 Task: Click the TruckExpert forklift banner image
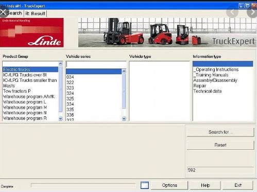[x=167, y=32]
